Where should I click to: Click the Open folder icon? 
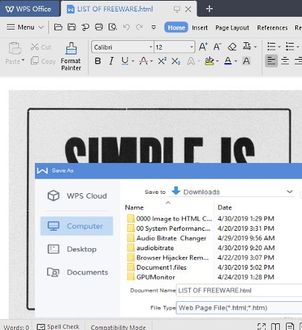[x=58, y=27]
